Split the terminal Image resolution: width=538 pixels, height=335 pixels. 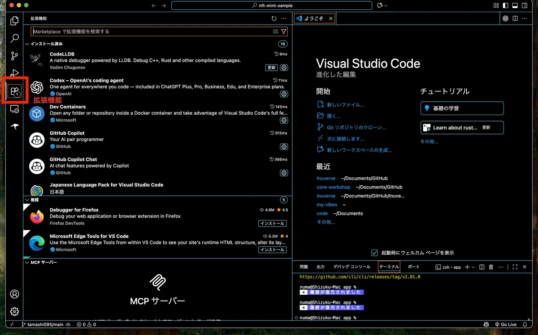[x=482, y=267]
